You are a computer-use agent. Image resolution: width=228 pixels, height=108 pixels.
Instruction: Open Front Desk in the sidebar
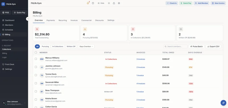(x=14, y=64)
